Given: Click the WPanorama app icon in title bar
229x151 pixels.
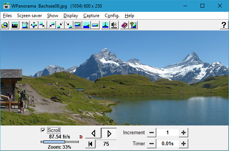Looking at the screenshot, I should point(6,6).
